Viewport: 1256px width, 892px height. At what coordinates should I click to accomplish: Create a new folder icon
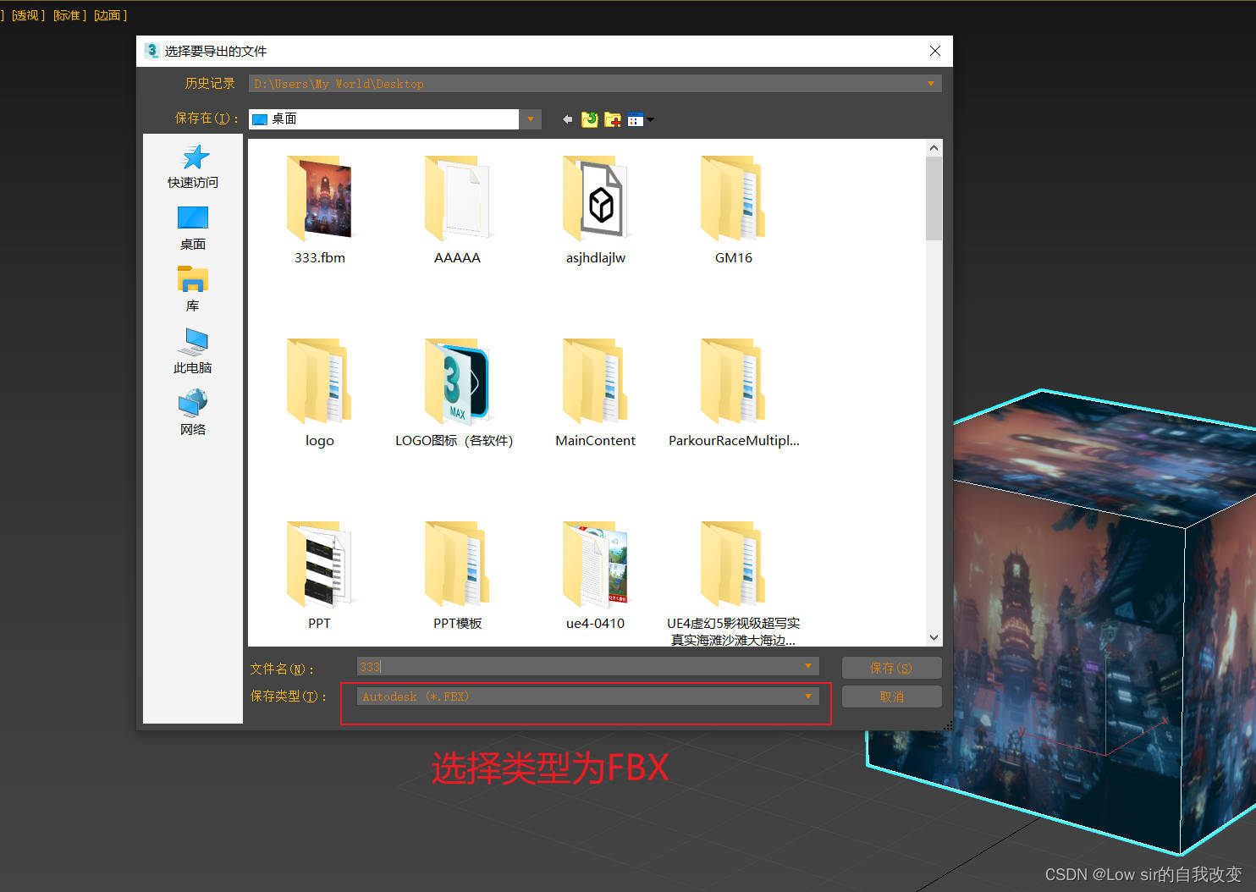(613, 119)
